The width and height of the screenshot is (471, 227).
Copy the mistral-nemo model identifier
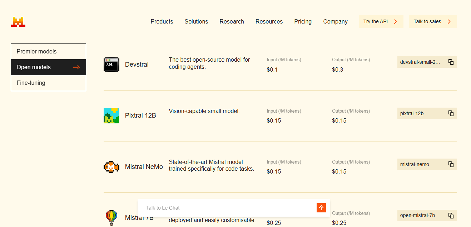[x=451, y=164]
